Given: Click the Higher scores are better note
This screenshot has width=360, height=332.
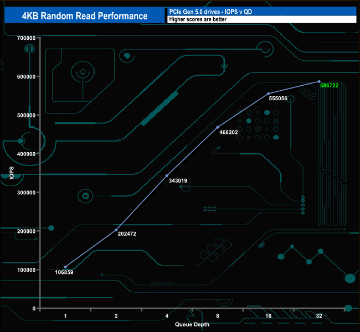Looking at the screenshot, I should pyautogui.click(x=261, y=19).
